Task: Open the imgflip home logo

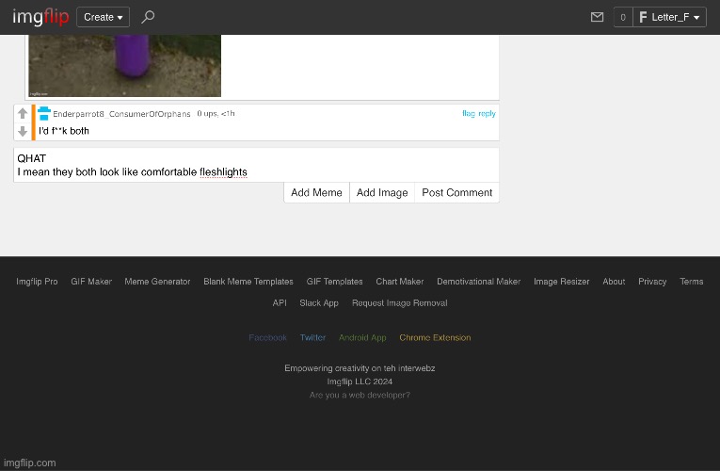Action: point(40,17)
